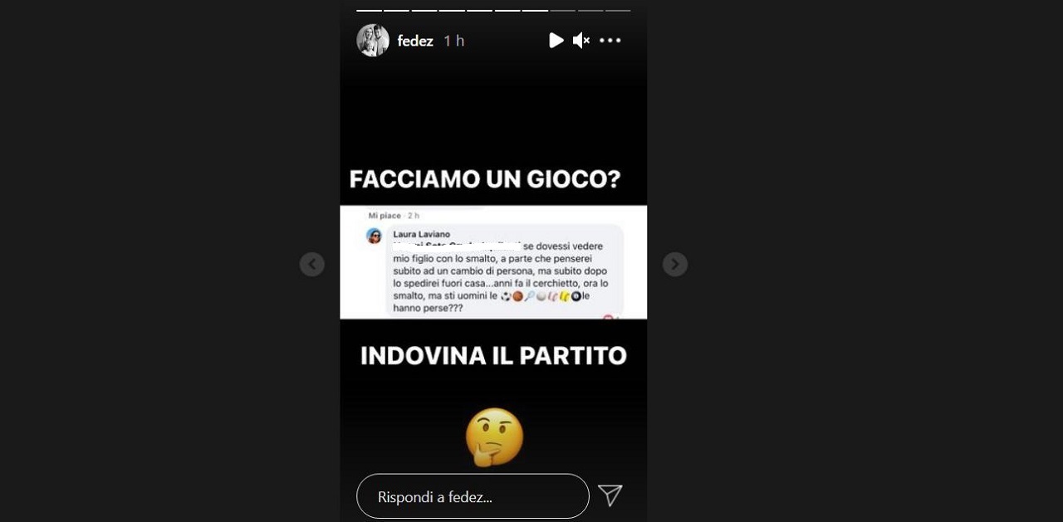Unmute the story audio speaker icon
Screen dimensions: 1063x522
click(x=581, y=40)
